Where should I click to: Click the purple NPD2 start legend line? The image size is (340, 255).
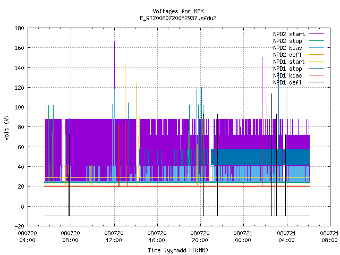[316, 34]
